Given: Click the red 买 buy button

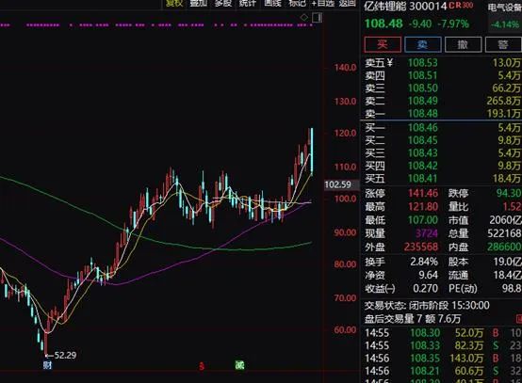Looking at the screenshot, I should click(383, 44).
